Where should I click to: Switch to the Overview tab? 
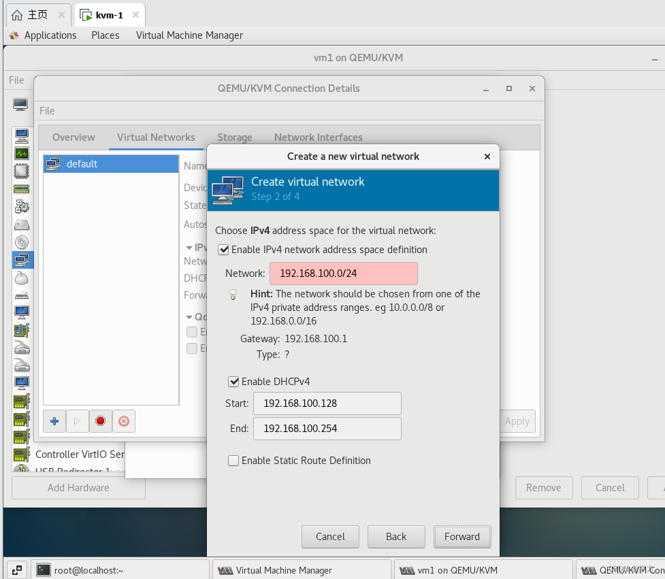(74, 137)
